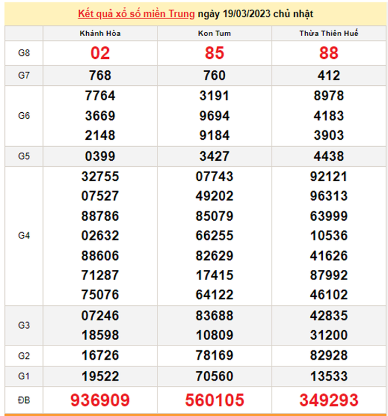
Task: Click red G8 number 85
Action: (214, 53)
